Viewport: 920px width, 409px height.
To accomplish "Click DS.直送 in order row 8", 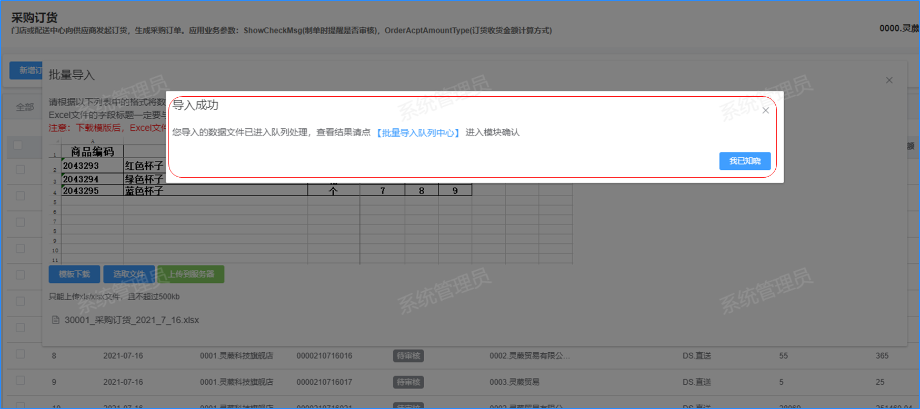I will pyautogui.click(x=697, y=356).
